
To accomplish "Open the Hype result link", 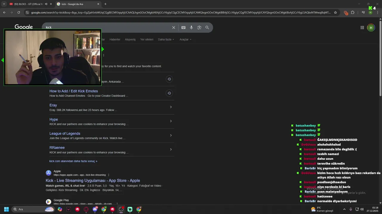I will tap(54, 119).
